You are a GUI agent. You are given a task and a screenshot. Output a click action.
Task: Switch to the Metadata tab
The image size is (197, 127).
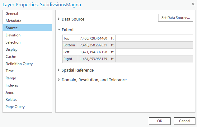click(13, 21)
